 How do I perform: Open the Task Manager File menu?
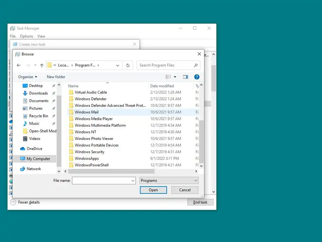click(13, 36)
